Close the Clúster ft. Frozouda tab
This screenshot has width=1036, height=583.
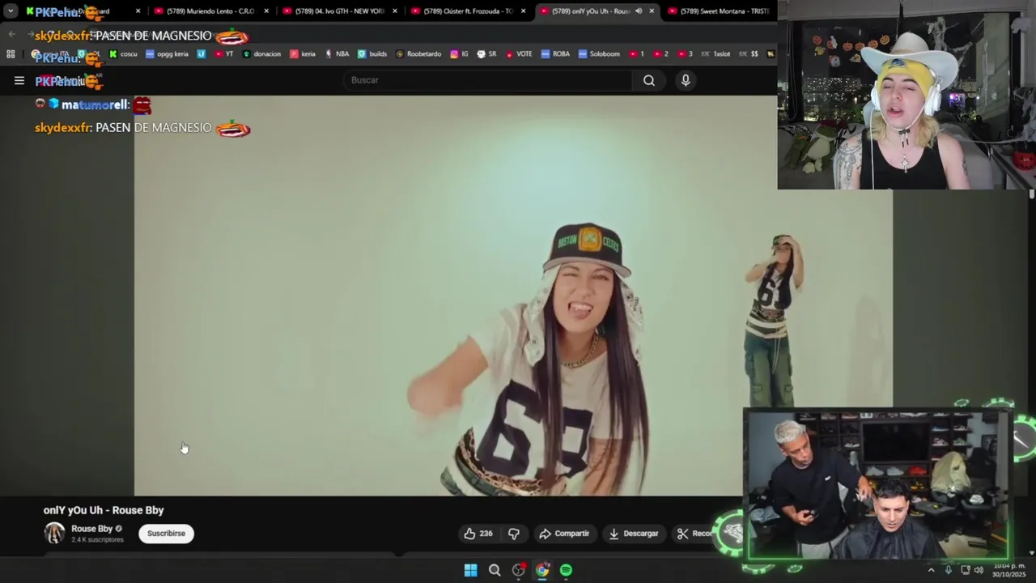[524, 11]
